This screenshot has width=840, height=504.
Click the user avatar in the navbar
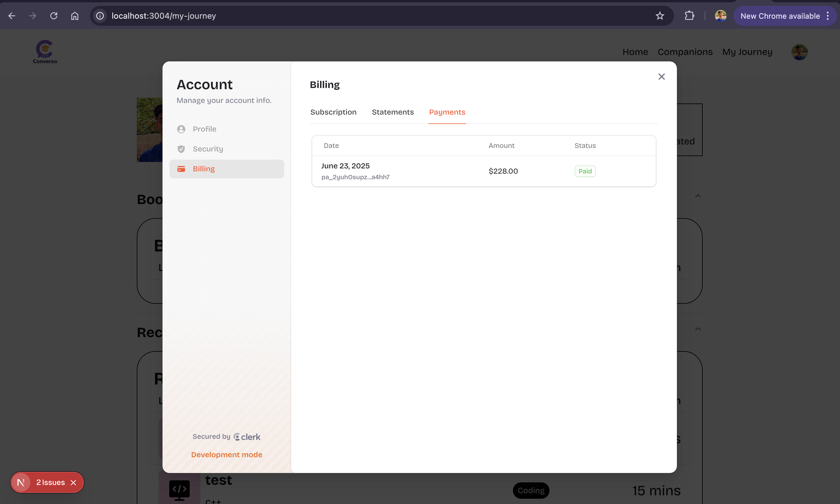[799, 52]
